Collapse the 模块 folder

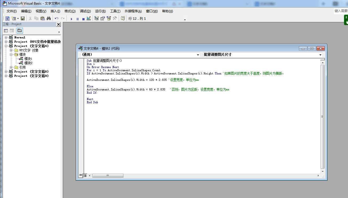tap(11, 54)
